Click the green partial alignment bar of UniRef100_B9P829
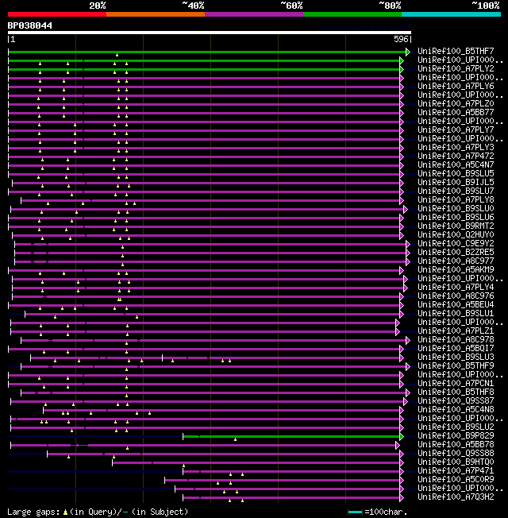 [x=291, y=437]
